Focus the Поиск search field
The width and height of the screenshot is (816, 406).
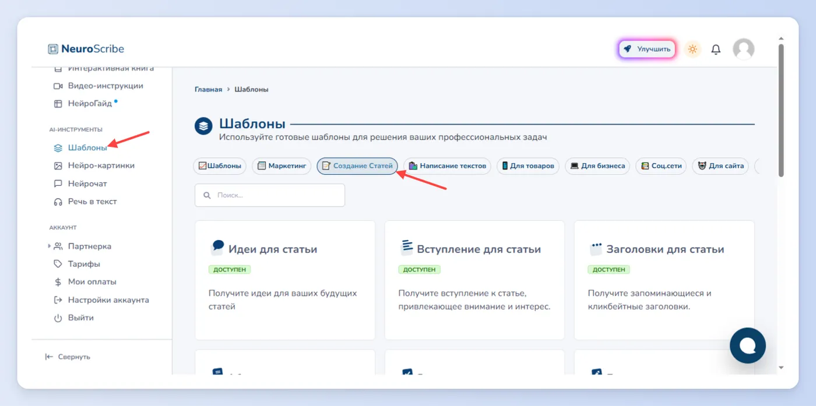coord(270,195)
